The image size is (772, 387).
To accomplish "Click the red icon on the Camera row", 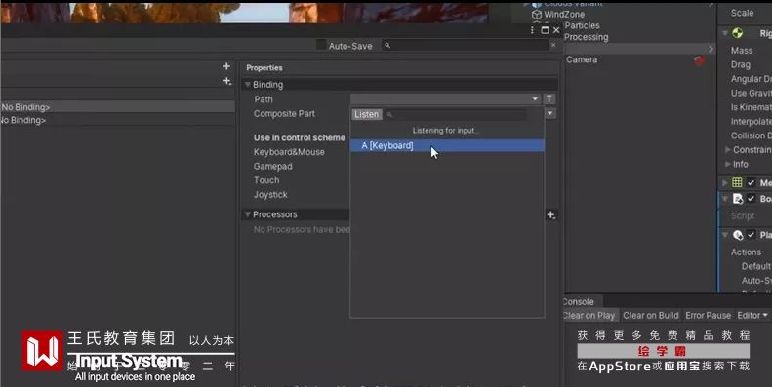I will click(699, 60).
